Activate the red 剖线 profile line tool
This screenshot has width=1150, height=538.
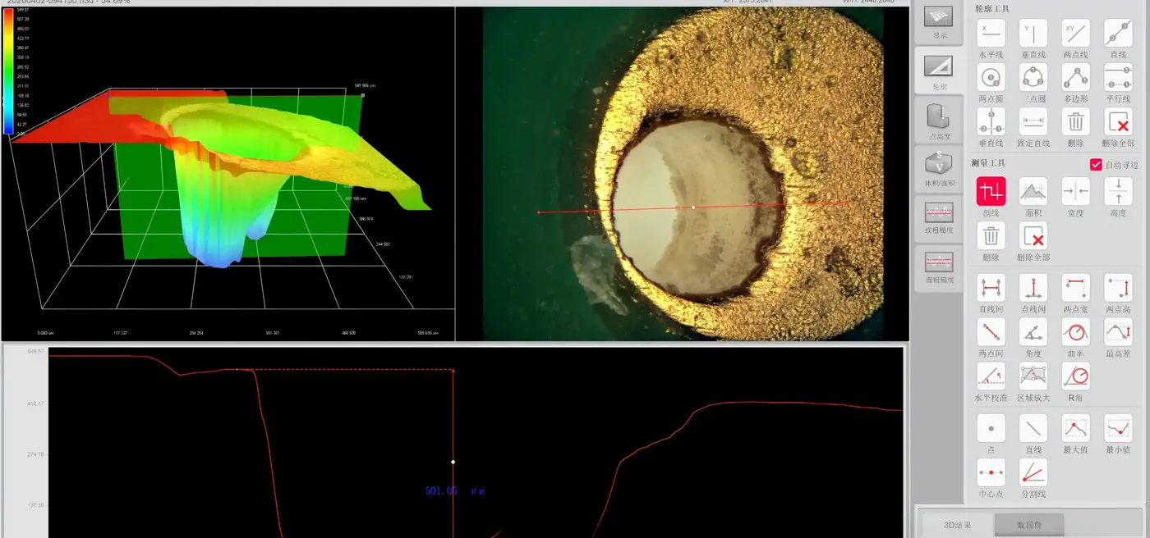(991, 191)
